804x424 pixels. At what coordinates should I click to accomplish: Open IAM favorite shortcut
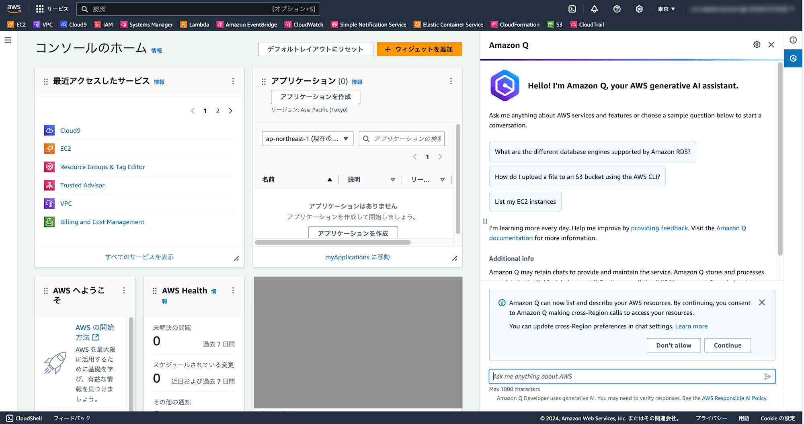pyautogui.click(x=103, y=25)
